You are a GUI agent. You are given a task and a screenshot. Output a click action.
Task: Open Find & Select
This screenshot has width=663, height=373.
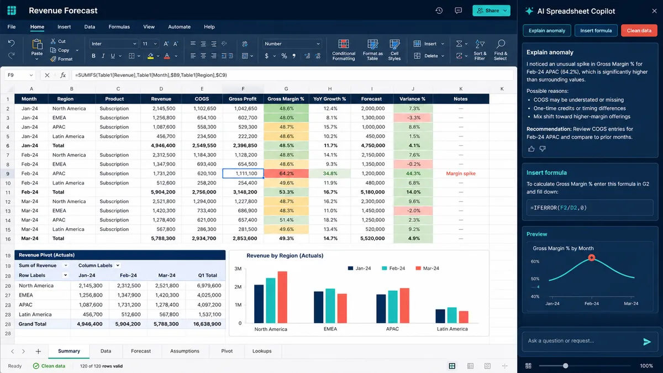tap(501, 50)
